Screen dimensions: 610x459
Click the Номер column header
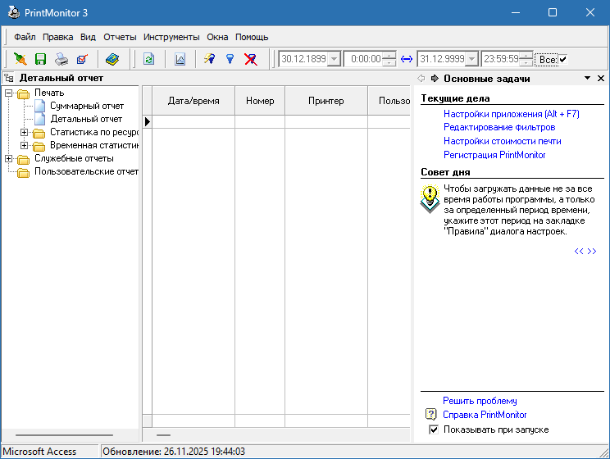[x=260, y=101]
